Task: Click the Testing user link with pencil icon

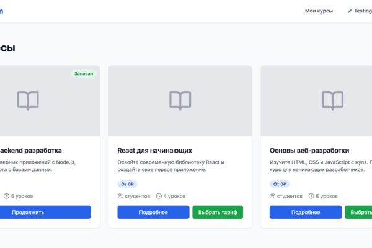Action: click(360, 11)
